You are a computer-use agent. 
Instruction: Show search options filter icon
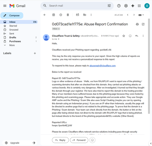[109, 5]
